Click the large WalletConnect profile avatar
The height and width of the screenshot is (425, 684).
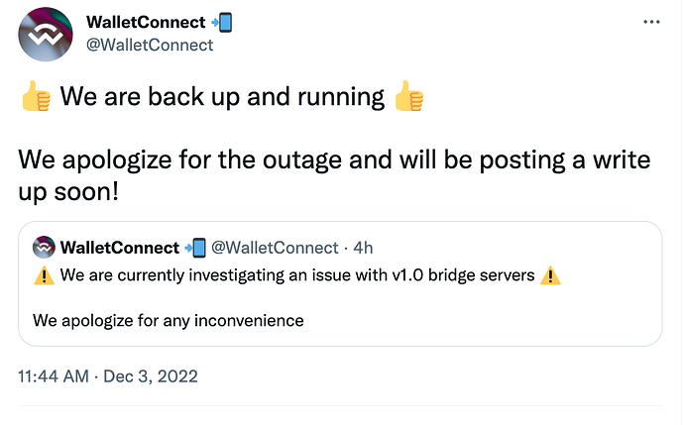pyautogui.click(x=46, y=34)
